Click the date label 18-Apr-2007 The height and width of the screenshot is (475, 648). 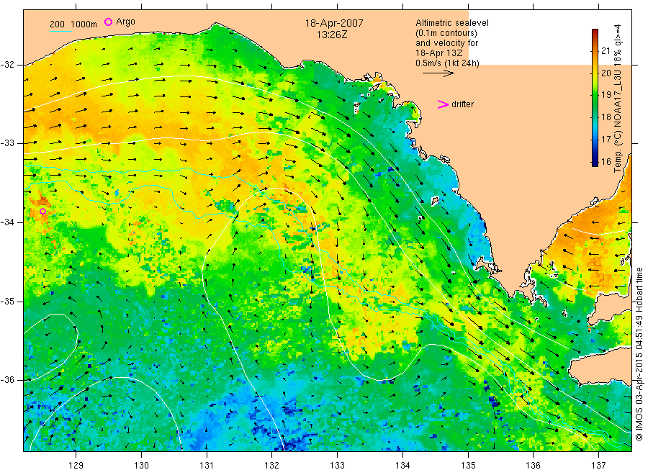(x=334, y=23)
